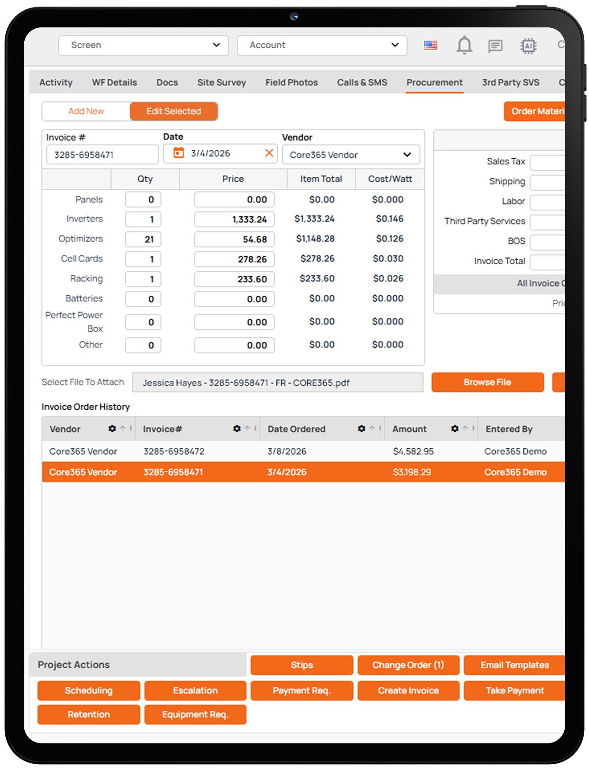Select invoice row 3285-6958472
This screenshot has width=589, height=773.
[303, 451]
